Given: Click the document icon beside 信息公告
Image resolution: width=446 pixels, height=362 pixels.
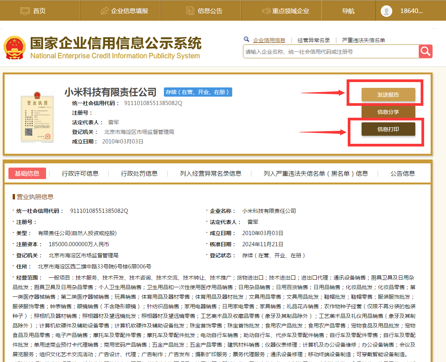Looking at the screenshot, I should tap(190, 11).
